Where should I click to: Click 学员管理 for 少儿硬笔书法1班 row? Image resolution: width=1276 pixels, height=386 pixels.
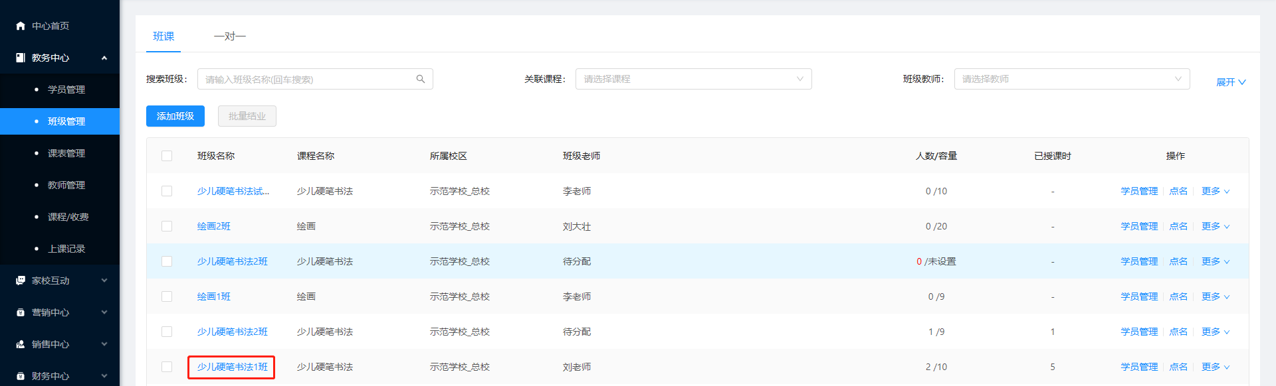pos(1139,367)
